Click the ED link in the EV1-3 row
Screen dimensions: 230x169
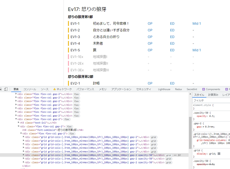point(172,37)
